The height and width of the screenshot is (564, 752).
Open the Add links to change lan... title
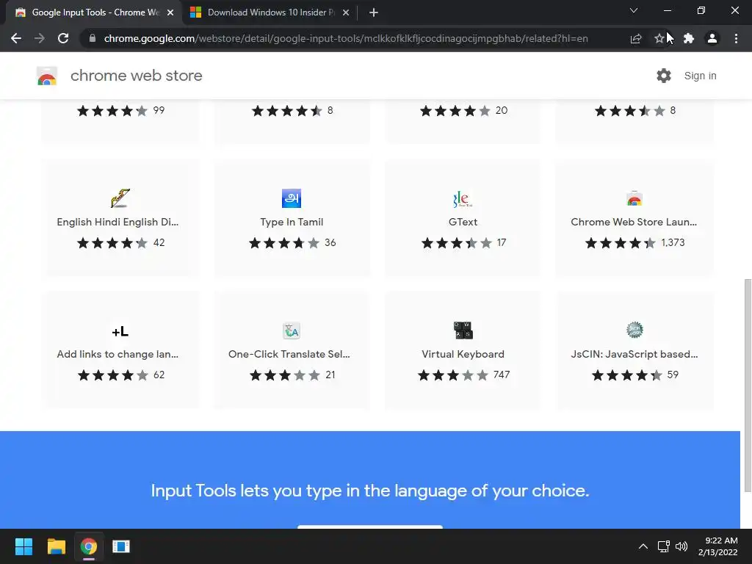tap(117, 354)
